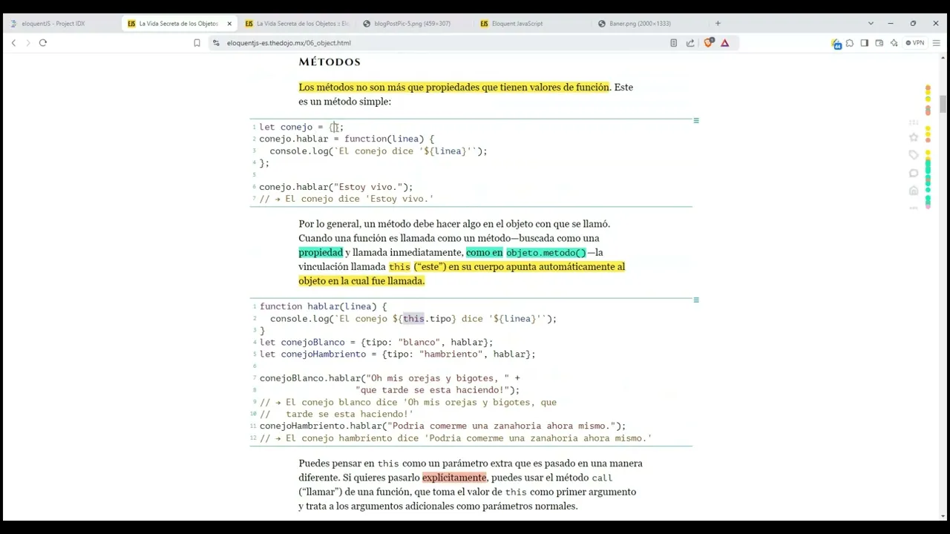The height and width of the screenshot is (534, 950).
Task: Click code line 'let conejoHambriento'
Action: tap(398, 355)
